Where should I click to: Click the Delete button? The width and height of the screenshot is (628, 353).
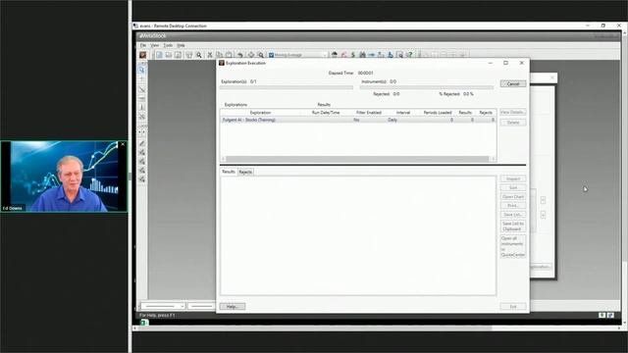(512, 123)
